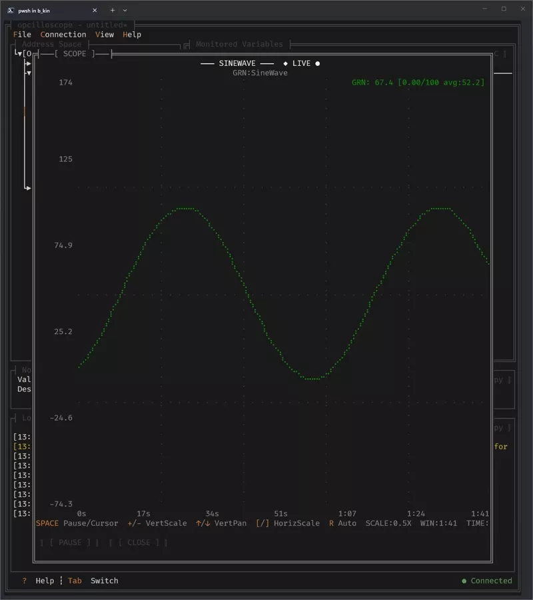Activate the "R Auto" autoscale control
533x600 pixels.
(344, 523)
